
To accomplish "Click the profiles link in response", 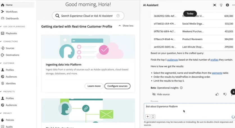I will point(214,60).
